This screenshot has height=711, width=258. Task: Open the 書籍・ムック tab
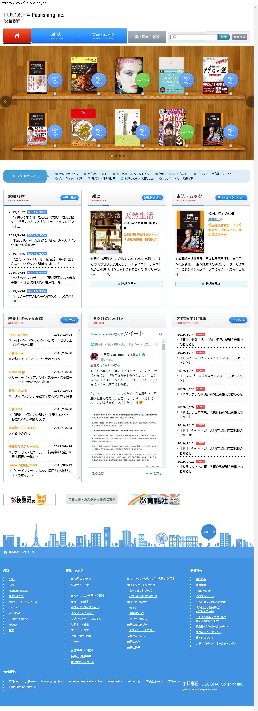pyautogui.click(x=103, y=36)
